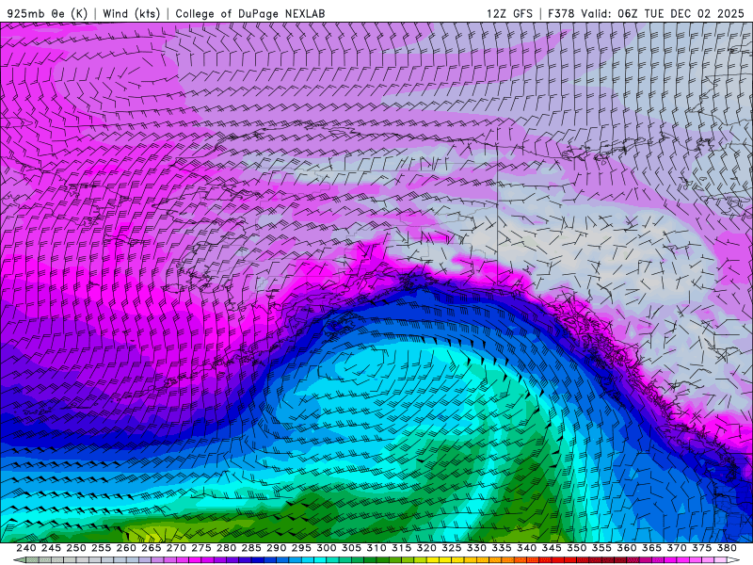Click the 345 colorbar label
753x565 pixels.
coord(552,548)
